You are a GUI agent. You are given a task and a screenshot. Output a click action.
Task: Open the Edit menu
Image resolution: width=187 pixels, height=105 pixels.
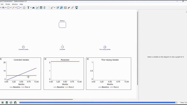click(x=2, y=4)
